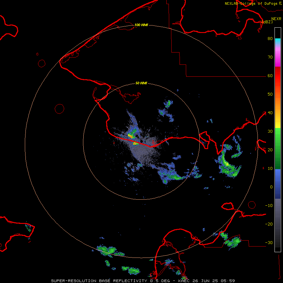Select the 50 NMI range ring label

pyautogui.click(x=141, y=83)
